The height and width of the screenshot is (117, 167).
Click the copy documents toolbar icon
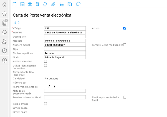coord(37,4)
